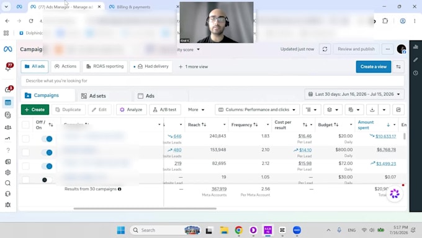
Task: Open File Explorer from the taskbar
Action: click(224, 230)
